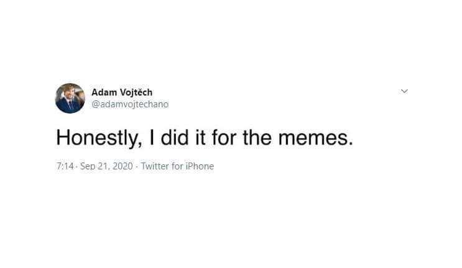Select the word "Twitter" in the source label
The height and width of the screenshot is (268, 462).
[x=155, y=166]
